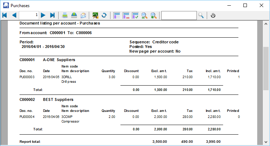The width and height of the screenshot is (270, 146).
Task: Click the Purchases app icon in title bar
Action: pyautogui.click(x=5, y=5)
